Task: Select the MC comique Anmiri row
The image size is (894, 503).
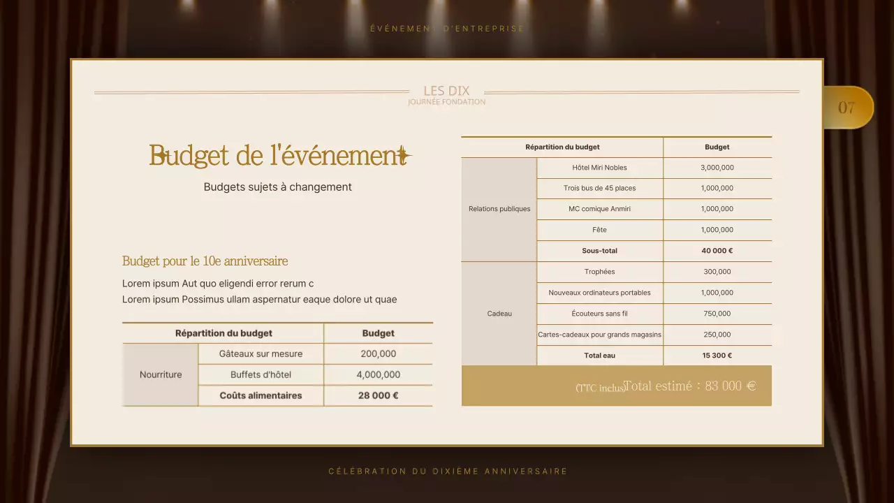Action: pyautogui.click(x=599, y=209)
